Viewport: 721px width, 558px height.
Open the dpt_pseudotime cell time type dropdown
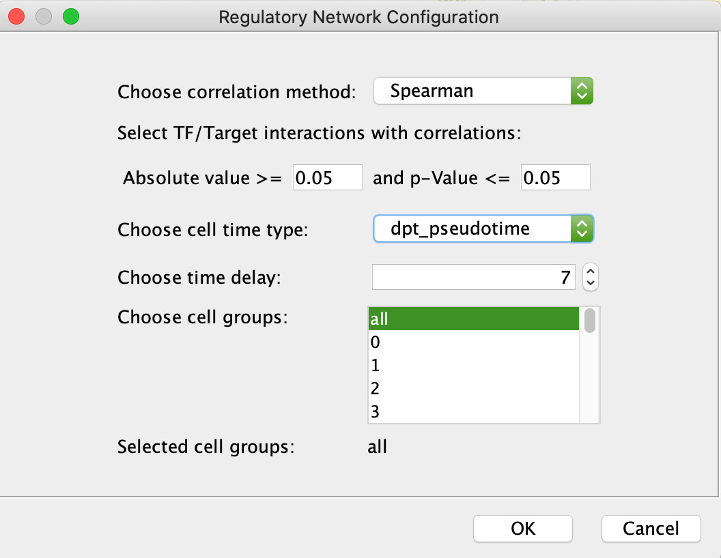[x=483, y=229]
